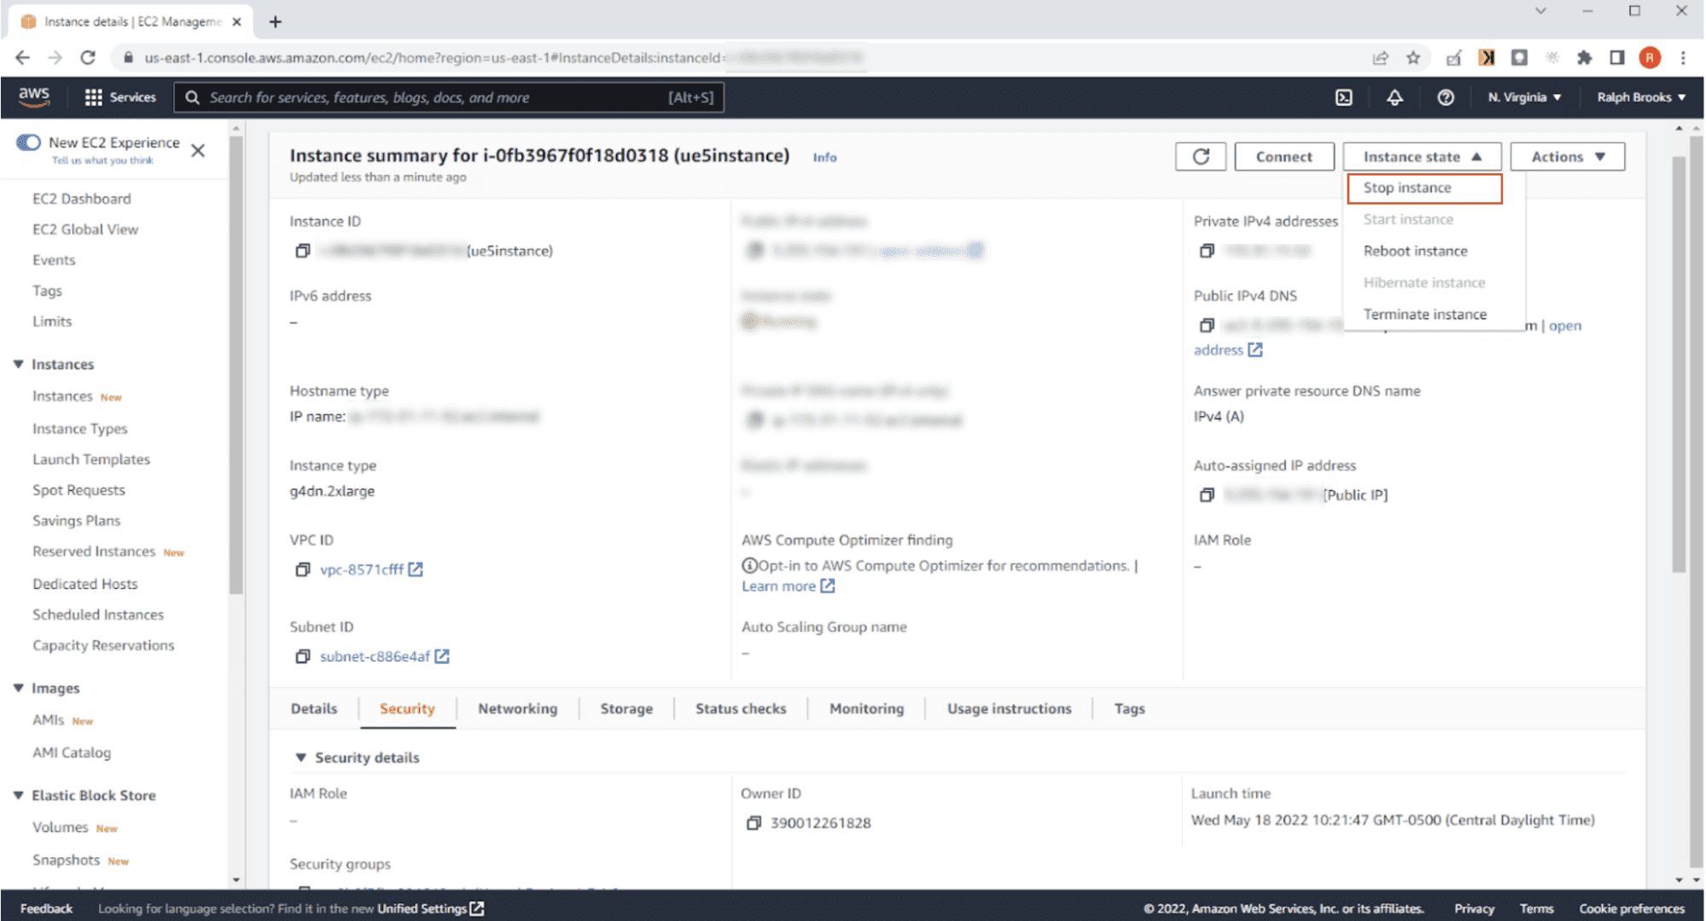Copy the Subnet ID
This screenshot has width=1706, height=921.
pos(302,656)
